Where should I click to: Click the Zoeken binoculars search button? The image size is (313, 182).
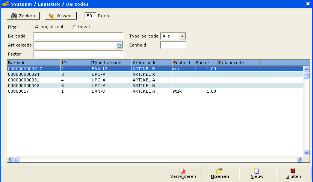(x=23, y=16)
